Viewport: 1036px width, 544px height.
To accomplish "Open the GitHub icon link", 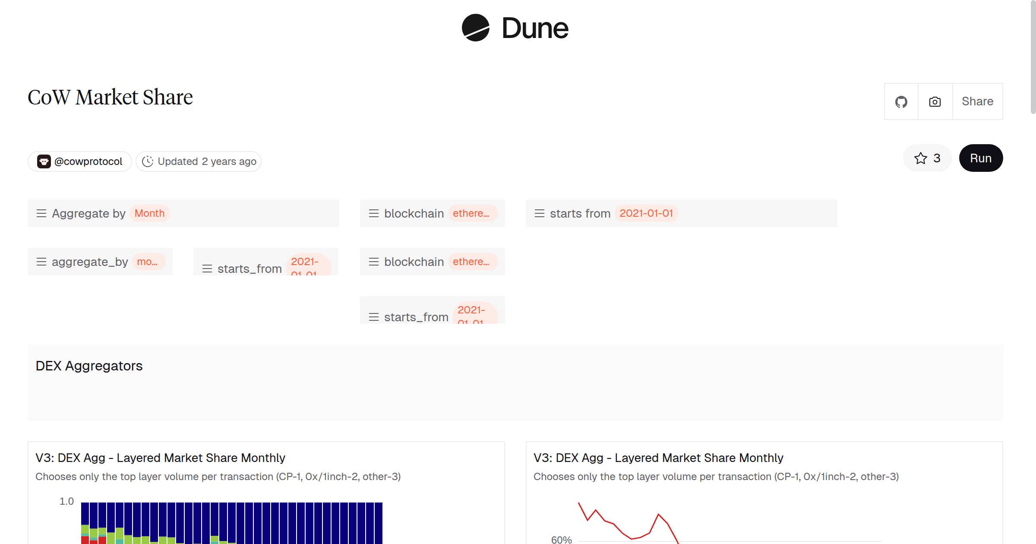I will point(901,102).
